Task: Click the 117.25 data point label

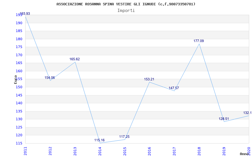Action: click(x=124, y=137)
